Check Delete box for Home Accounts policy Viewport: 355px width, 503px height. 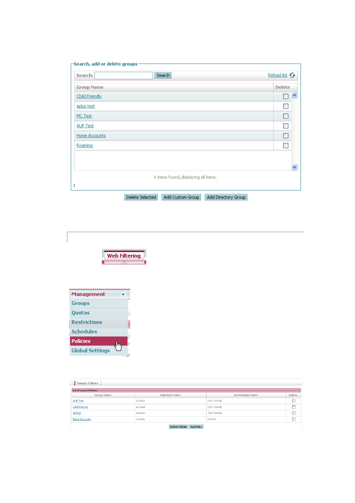pos(294,420)
